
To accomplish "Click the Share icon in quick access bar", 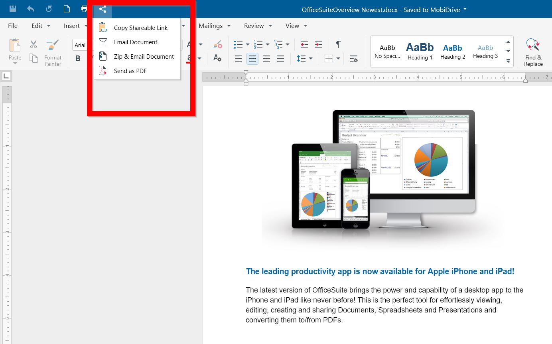I will tap(103, 9).
